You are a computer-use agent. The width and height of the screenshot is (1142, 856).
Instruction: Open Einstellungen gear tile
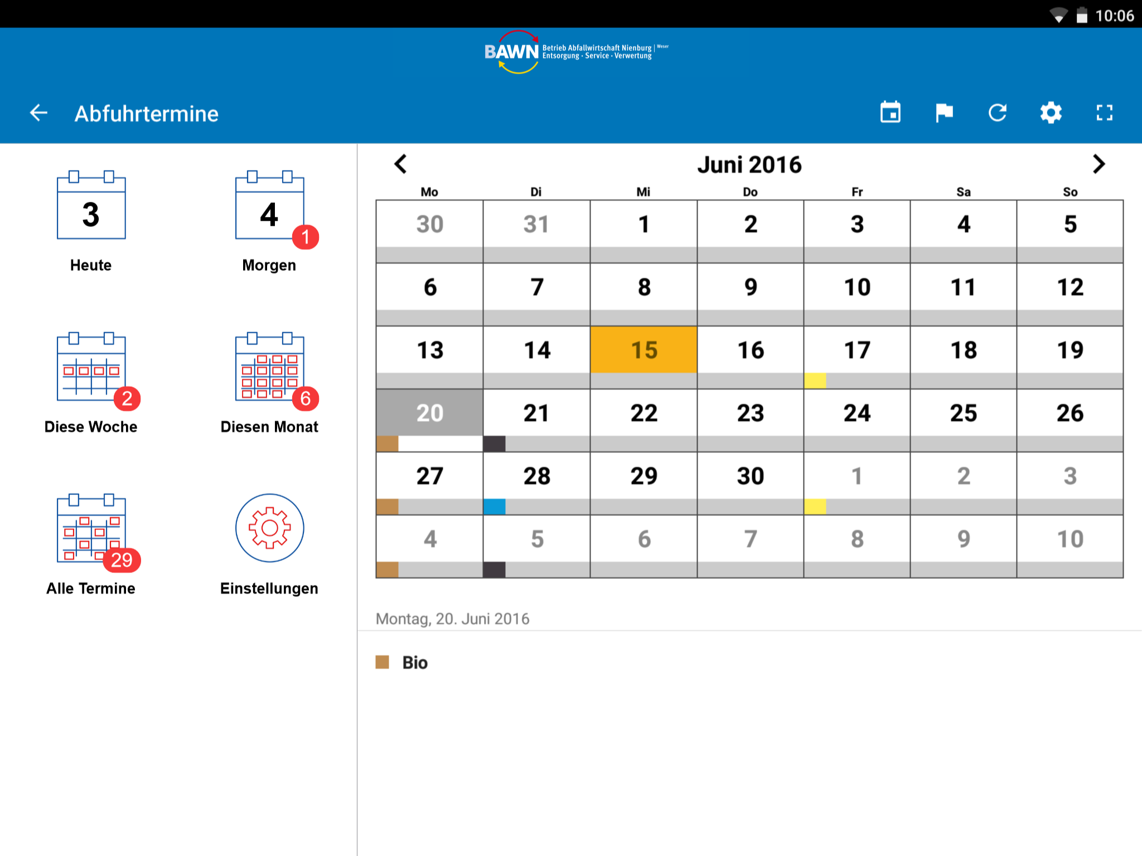coord(269,528)
